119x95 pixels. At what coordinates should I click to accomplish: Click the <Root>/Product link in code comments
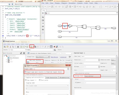click(23, 29)
